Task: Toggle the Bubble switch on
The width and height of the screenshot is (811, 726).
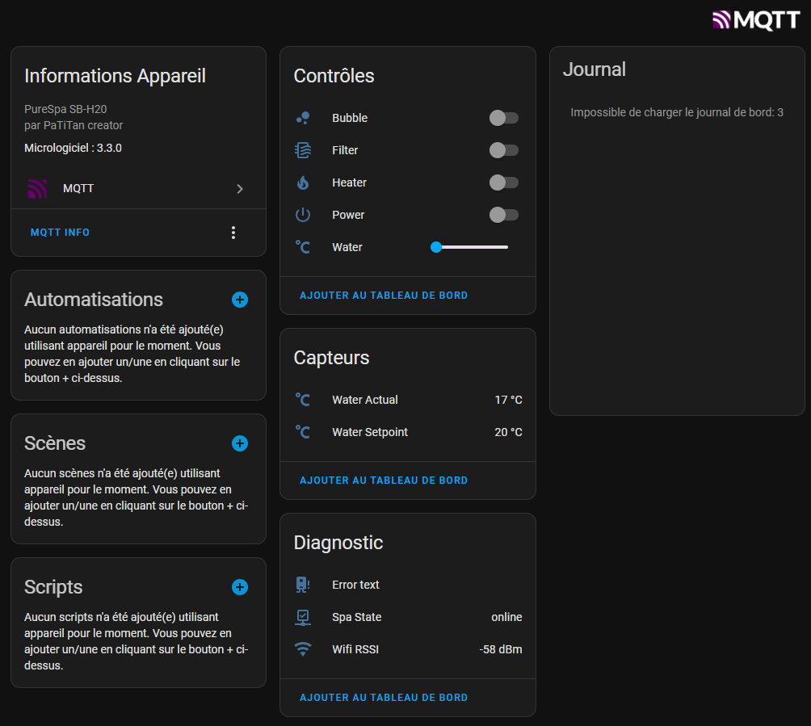Action: pos(503,118)
